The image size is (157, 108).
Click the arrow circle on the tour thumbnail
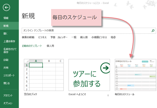105,68
